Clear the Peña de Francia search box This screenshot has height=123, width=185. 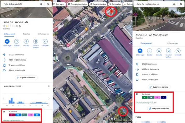click(48, 4)
